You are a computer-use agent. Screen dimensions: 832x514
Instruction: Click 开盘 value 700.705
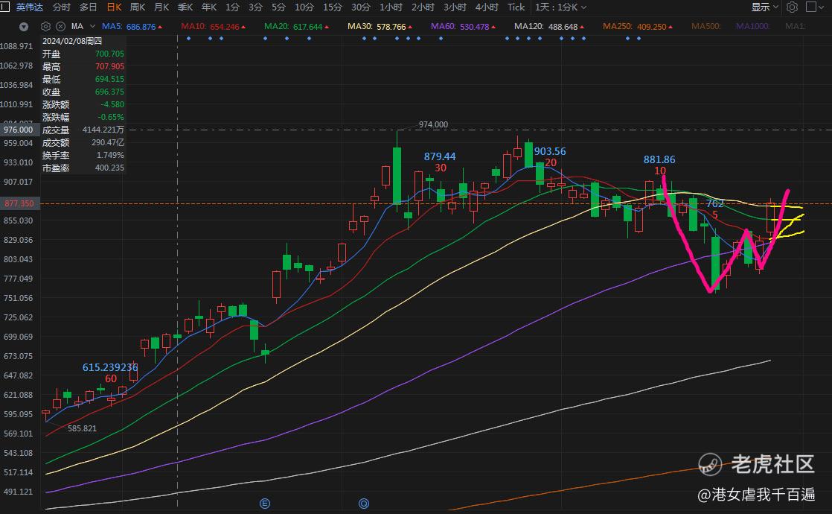tap(109, 54)
